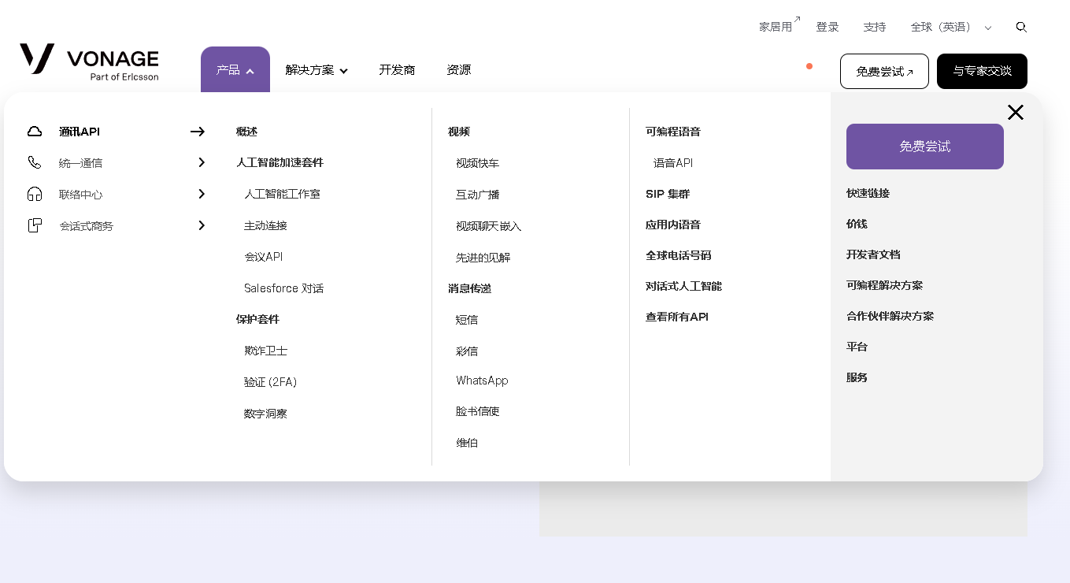Collapse the 产品 dropdown menu

pyautogui.click(x=235, y=69)
